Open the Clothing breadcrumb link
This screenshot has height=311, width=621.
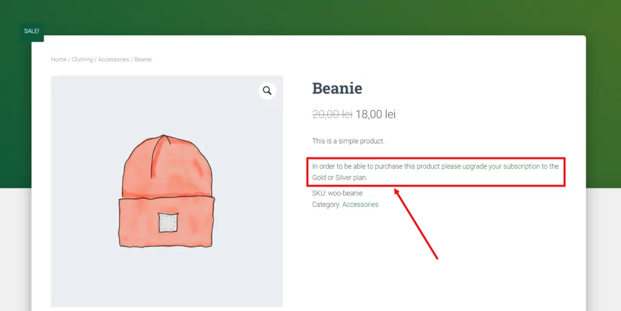[x=82, y=59]
